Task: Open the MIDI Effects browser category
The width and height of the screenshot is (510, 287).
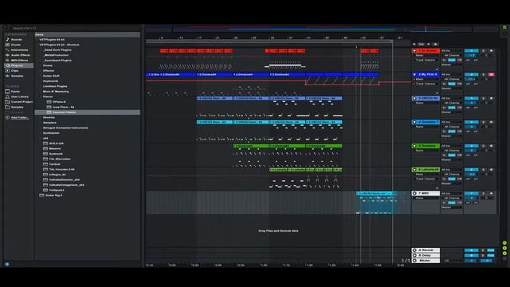Action: click(x=19, y=61)
